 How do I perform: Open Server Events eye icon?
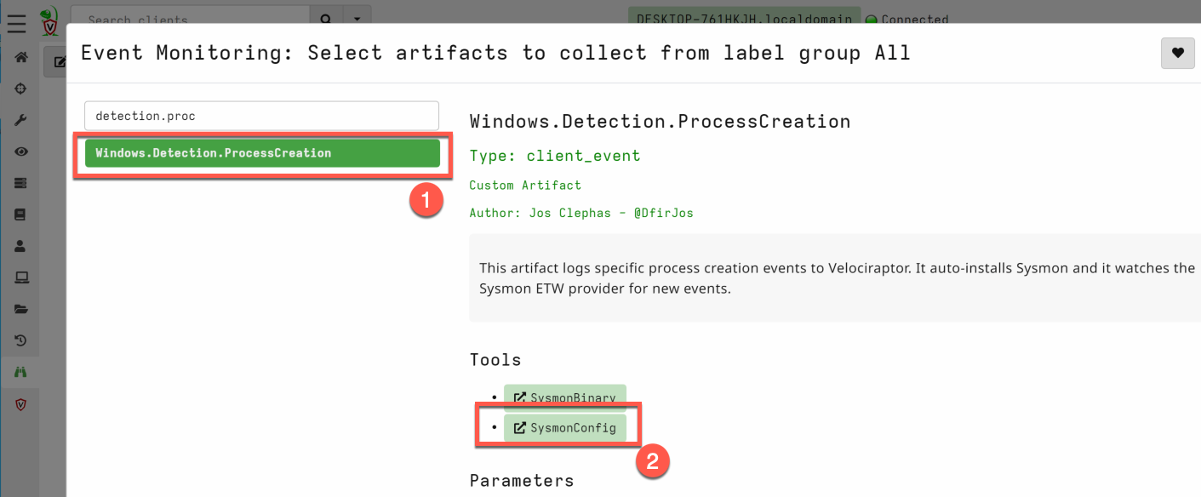pyautogui.click(x=21, y=151)
